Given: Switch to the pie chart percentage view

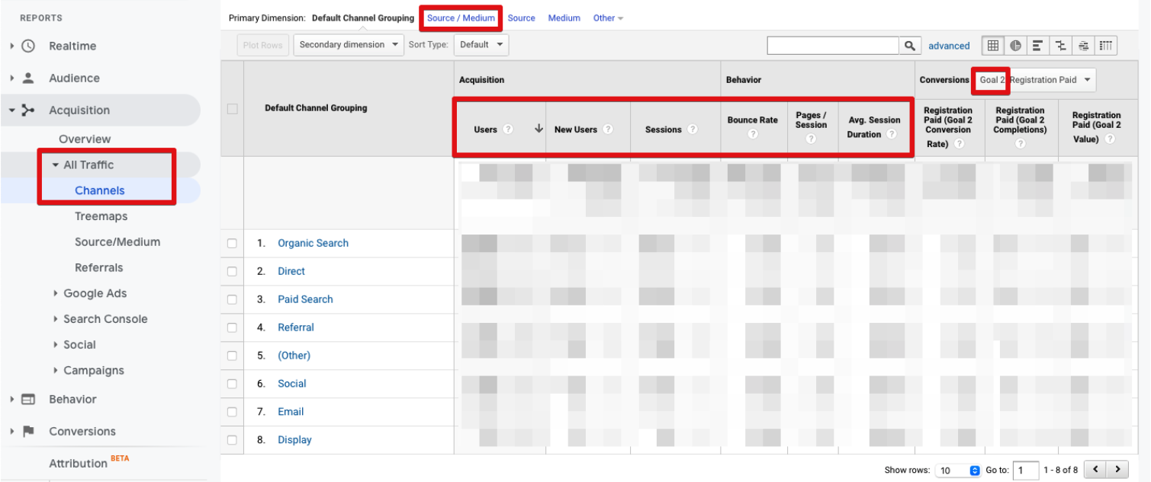Looking at the screenshot, I should tap(1015, 45).
